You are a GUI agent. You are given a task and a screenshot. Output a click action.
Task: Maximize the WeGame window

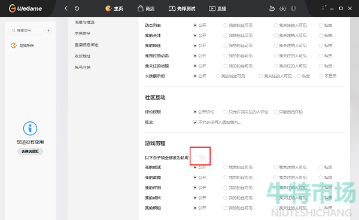click(341, 8)
